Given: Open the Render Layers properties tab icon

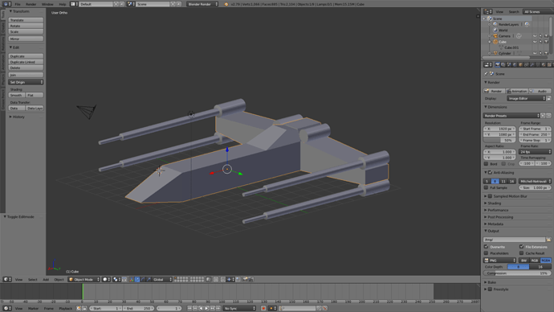Looking at the screenshot, I should (x=503, y=65).
